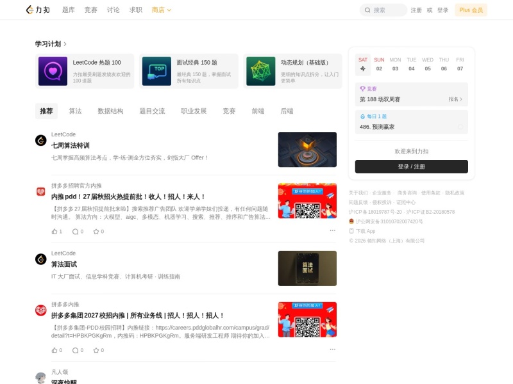
Task: Open the 证照中心 footer link
Action: coord(406,202)
